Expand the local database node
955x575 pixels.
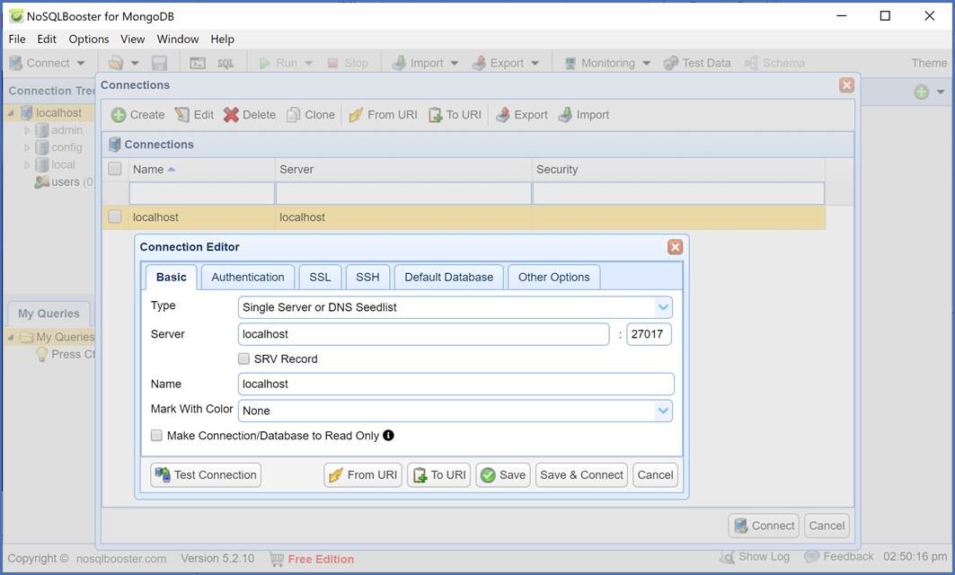[x=27, y=164]
